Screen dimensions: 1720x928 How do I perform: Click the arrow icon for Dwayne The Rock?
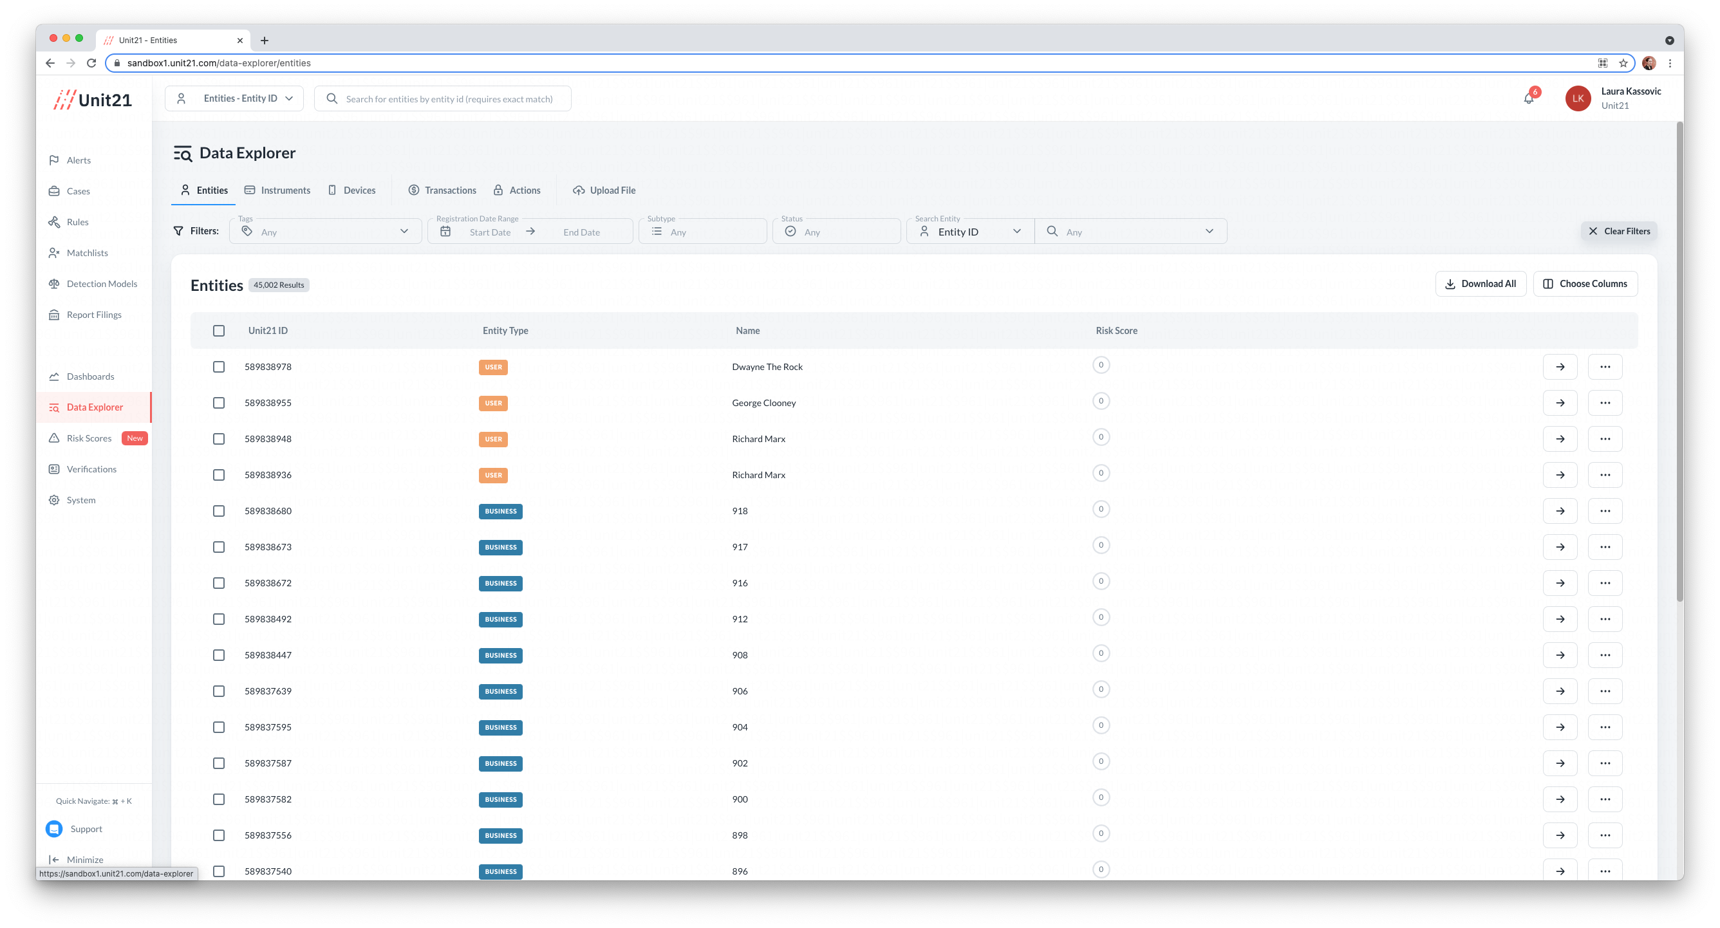click(1560, 367)
